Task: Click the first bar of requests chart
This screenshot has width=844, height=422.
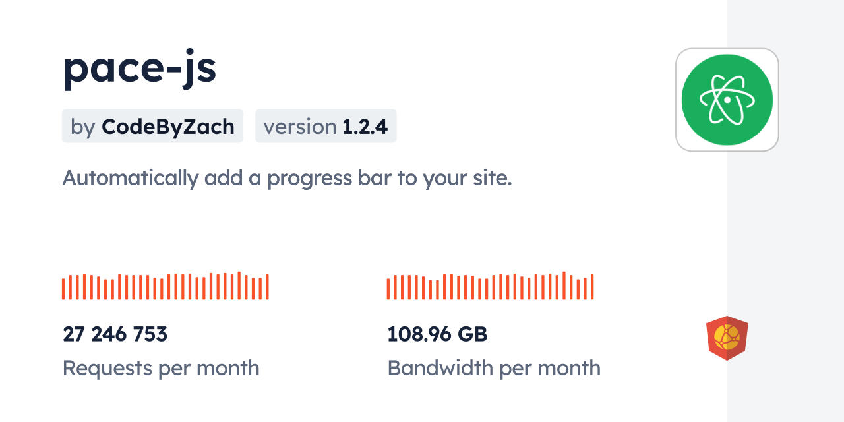Action: pyautogui.click(x=63, y=289)
